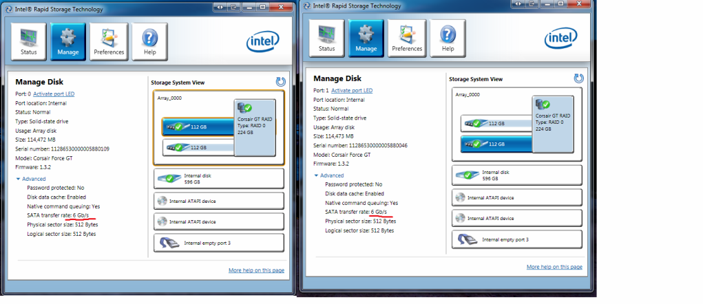The height and width of the screenshot is (304, 703).
Task: Open Help in the left window
Action: [149, 41]
